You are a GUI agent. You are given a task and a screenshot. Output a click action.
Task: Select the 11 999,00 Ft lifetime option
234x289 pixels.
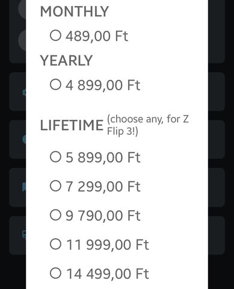pyautogui.click(x=99, y=244)
